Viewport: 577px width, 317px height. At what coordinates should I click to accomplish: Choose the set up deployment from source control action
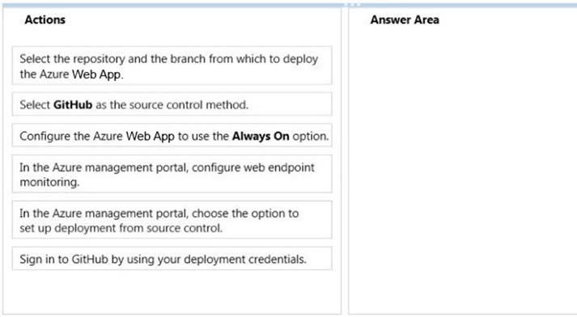tap(172, 220)
